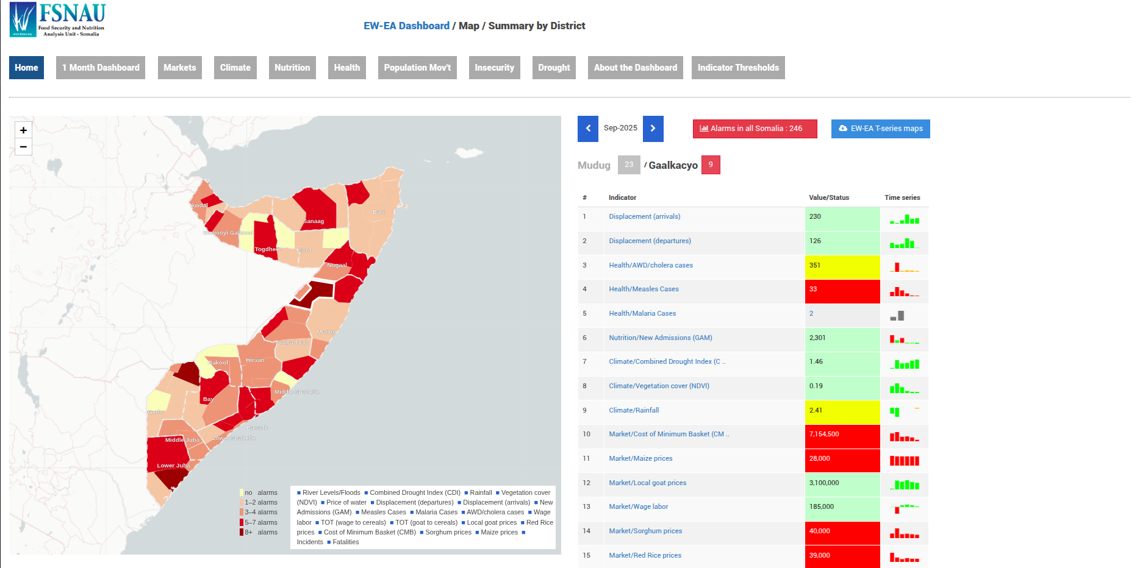The height and width of the screenshot is (568, 1137).
Task: Click the Health/Measles Cases sparkline chart
Action: pyautogui.click(x=903, y=291)
